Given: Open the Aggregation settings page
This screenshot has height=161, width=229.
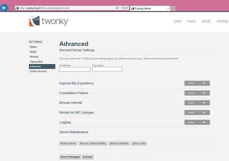Looking at the screenshot, I should [36, 61].
